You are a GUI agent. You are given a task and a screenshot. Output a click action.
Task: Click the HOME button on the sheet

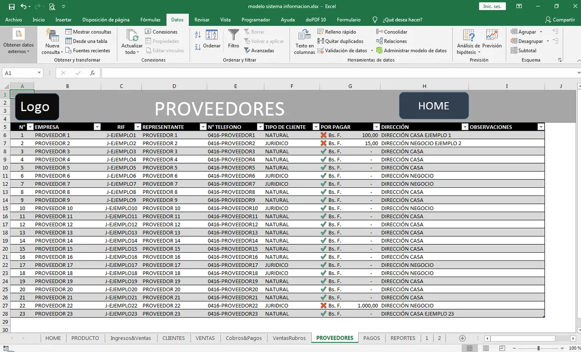point(433,106)
